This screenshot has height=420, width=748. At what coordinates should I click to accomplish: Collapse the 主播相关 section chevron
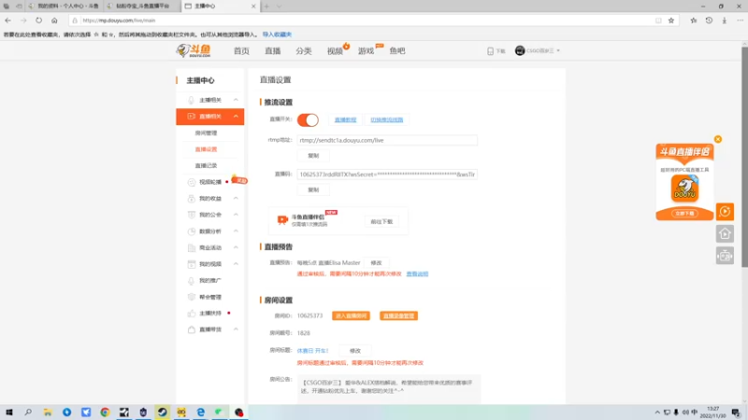(x=236, y=100)
